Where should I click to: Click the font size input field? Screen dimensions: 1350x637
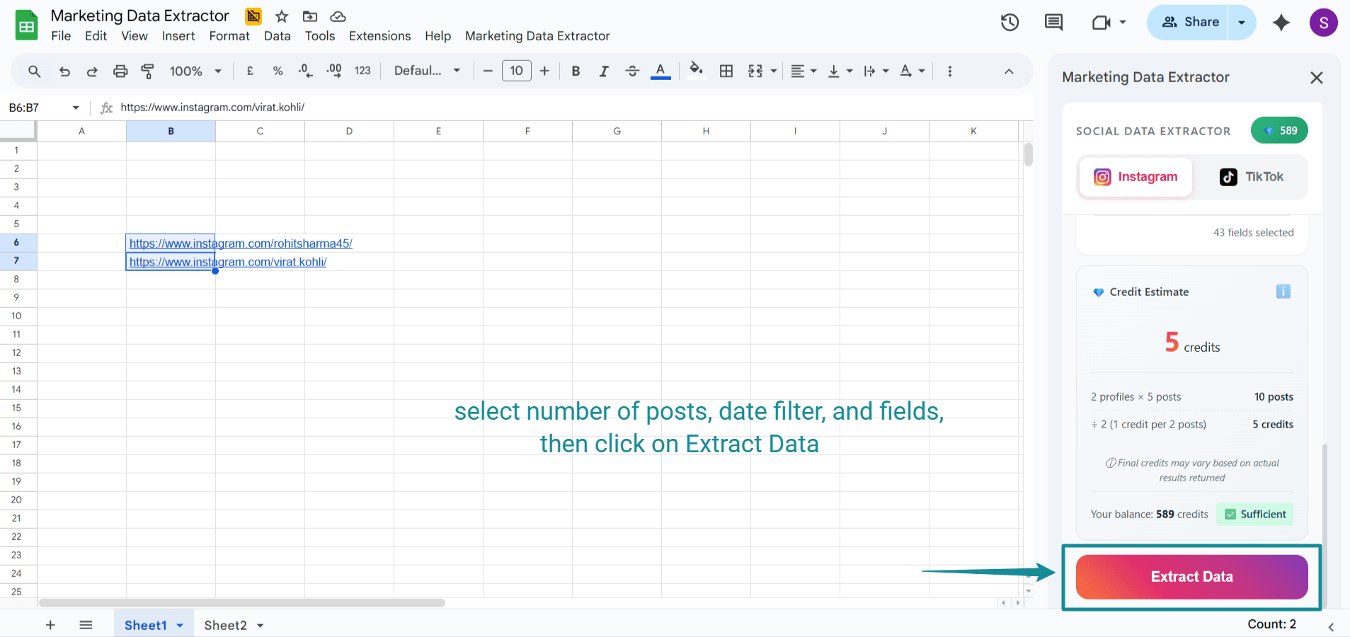(x=516, y=71)
